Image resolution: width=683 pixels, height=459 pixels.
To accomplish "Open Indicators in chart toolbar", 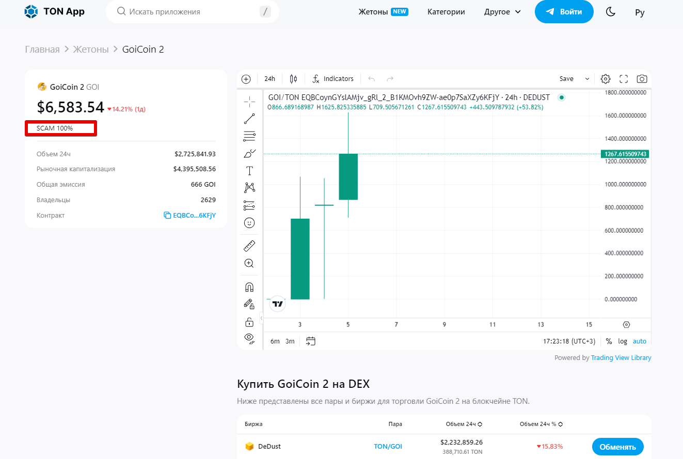I will coord(332,79).
